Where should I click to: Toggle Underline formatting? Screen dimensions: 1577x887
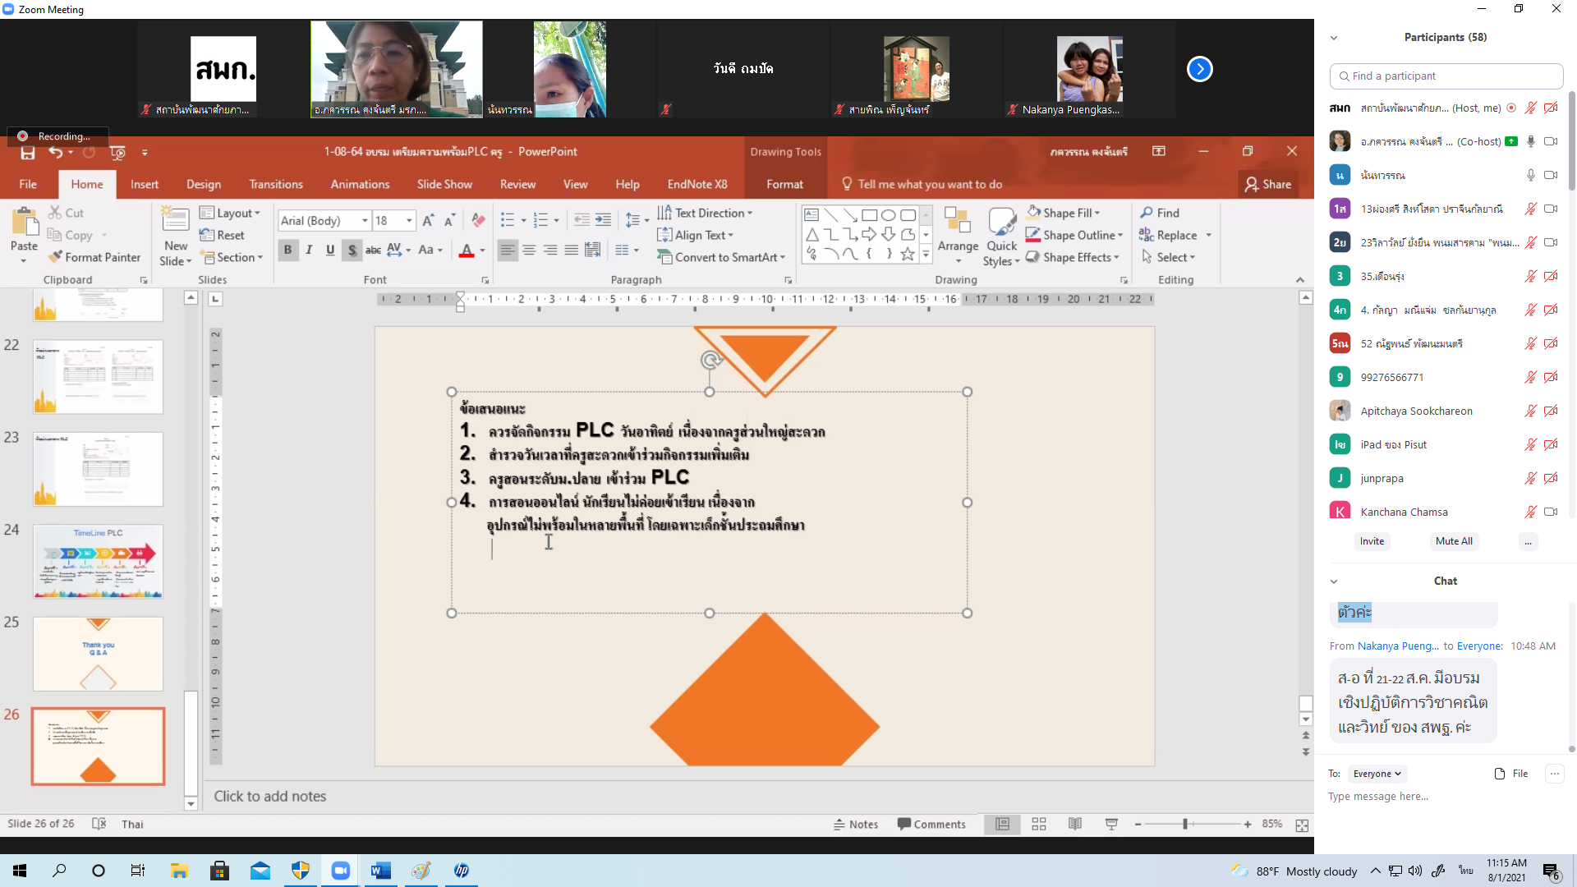point(330,250)
